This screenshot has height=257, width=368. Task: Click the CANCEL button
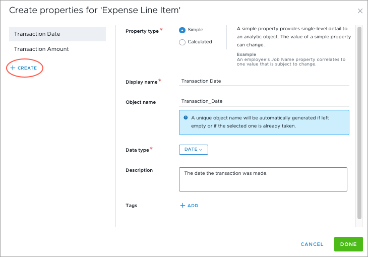point(312,244)
